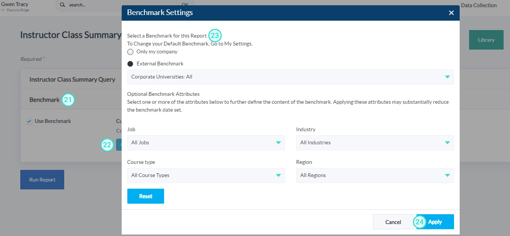This screenshot has height=236, width=510.
Task: Click the Reset button
Action: pyautogui.click(x=145, y=196)
